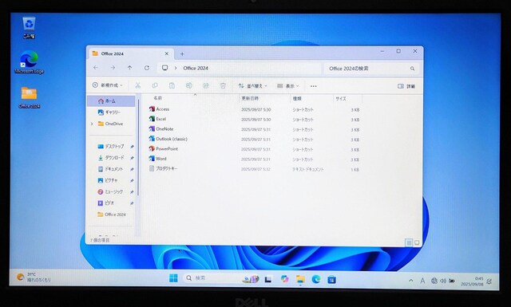Open the clock and date flyout
Screen dimensions: 511x307
472,281
